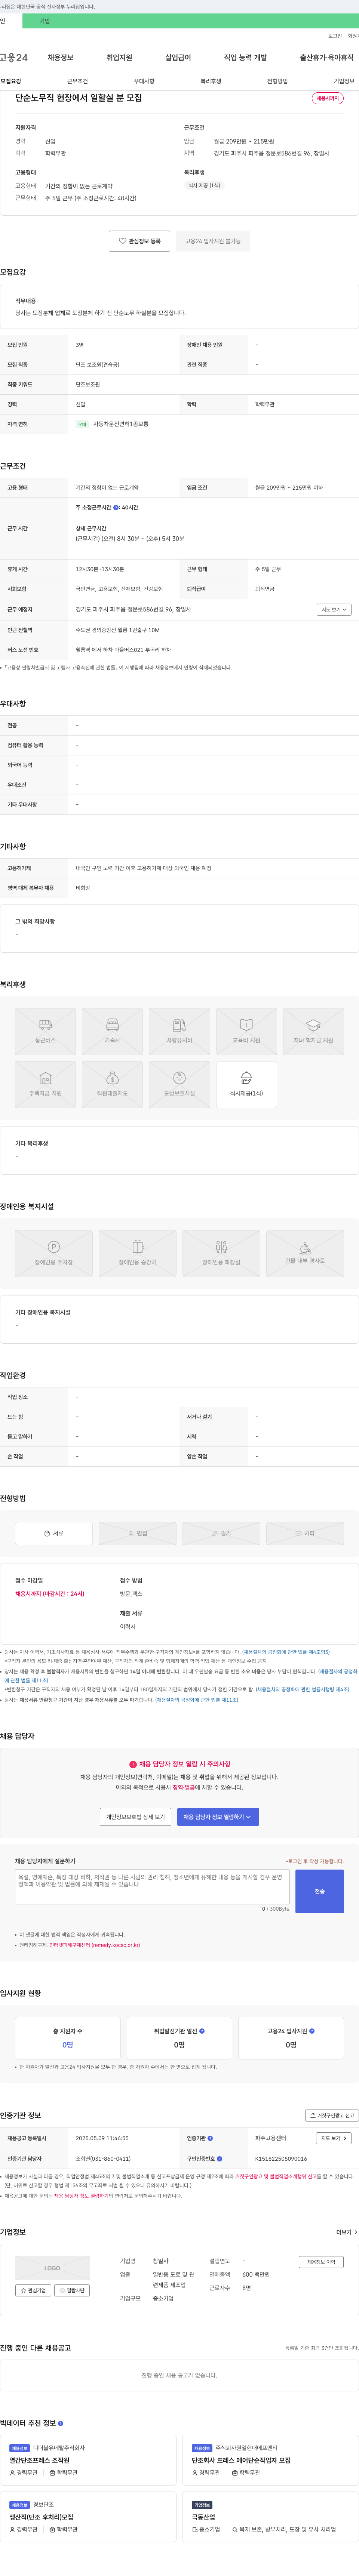This screenshot has height=2576, width=359.
Task: Click the 장애인용 화장실 icon
Action: pyautogui.click(x=221, y=1253)
